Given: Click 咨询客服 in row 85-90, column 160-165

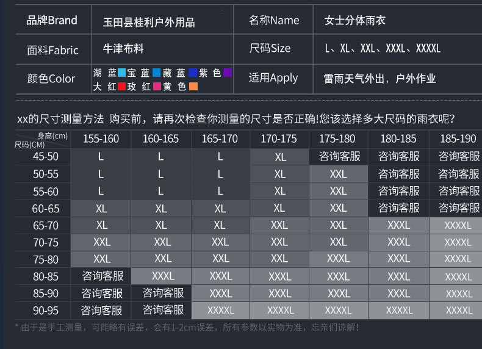Looking at the screenshot, I should pos(163,293).
